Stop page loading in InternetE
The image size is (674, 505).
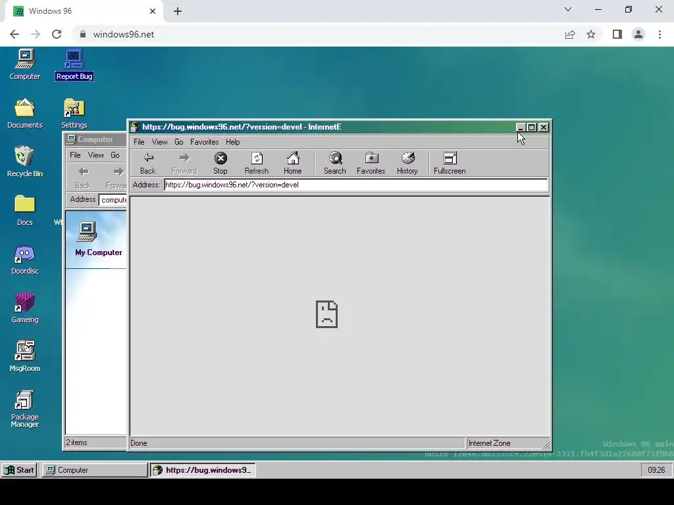coord(220,163)
